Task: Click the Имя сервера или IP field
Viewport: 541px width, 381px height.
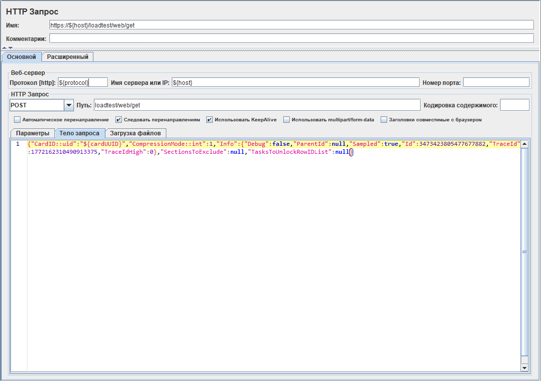Action: [x=295, y=82]
